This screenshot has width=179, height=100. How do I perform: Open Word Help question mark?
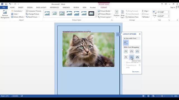coord(162,4)
